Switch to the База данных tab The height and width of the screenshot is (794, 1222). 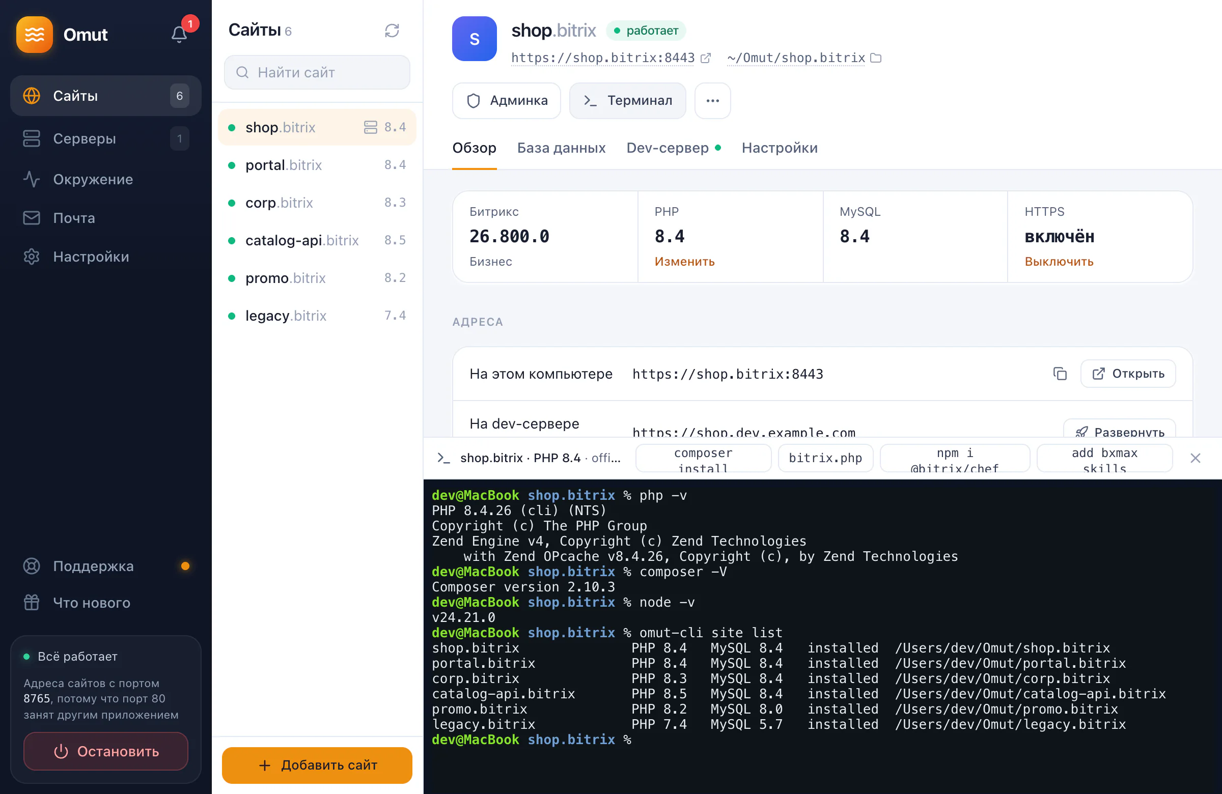click(561, 148)
